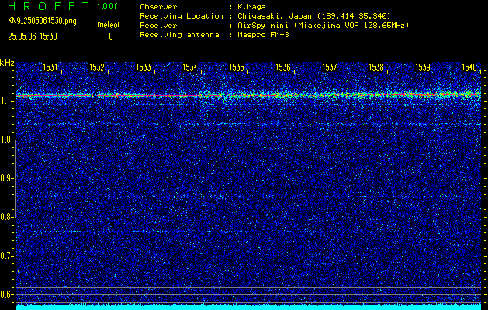The image size is (488, 310).
Task: Click the Receiver AirSpy mini text
Action: (x=323, y=26)
